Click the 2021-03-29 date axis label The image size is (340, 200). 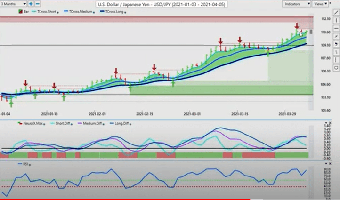287,114
